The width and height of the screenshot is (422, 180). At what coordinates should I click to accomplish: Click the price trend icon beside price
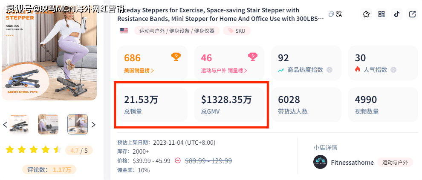[x=178, y=161]
